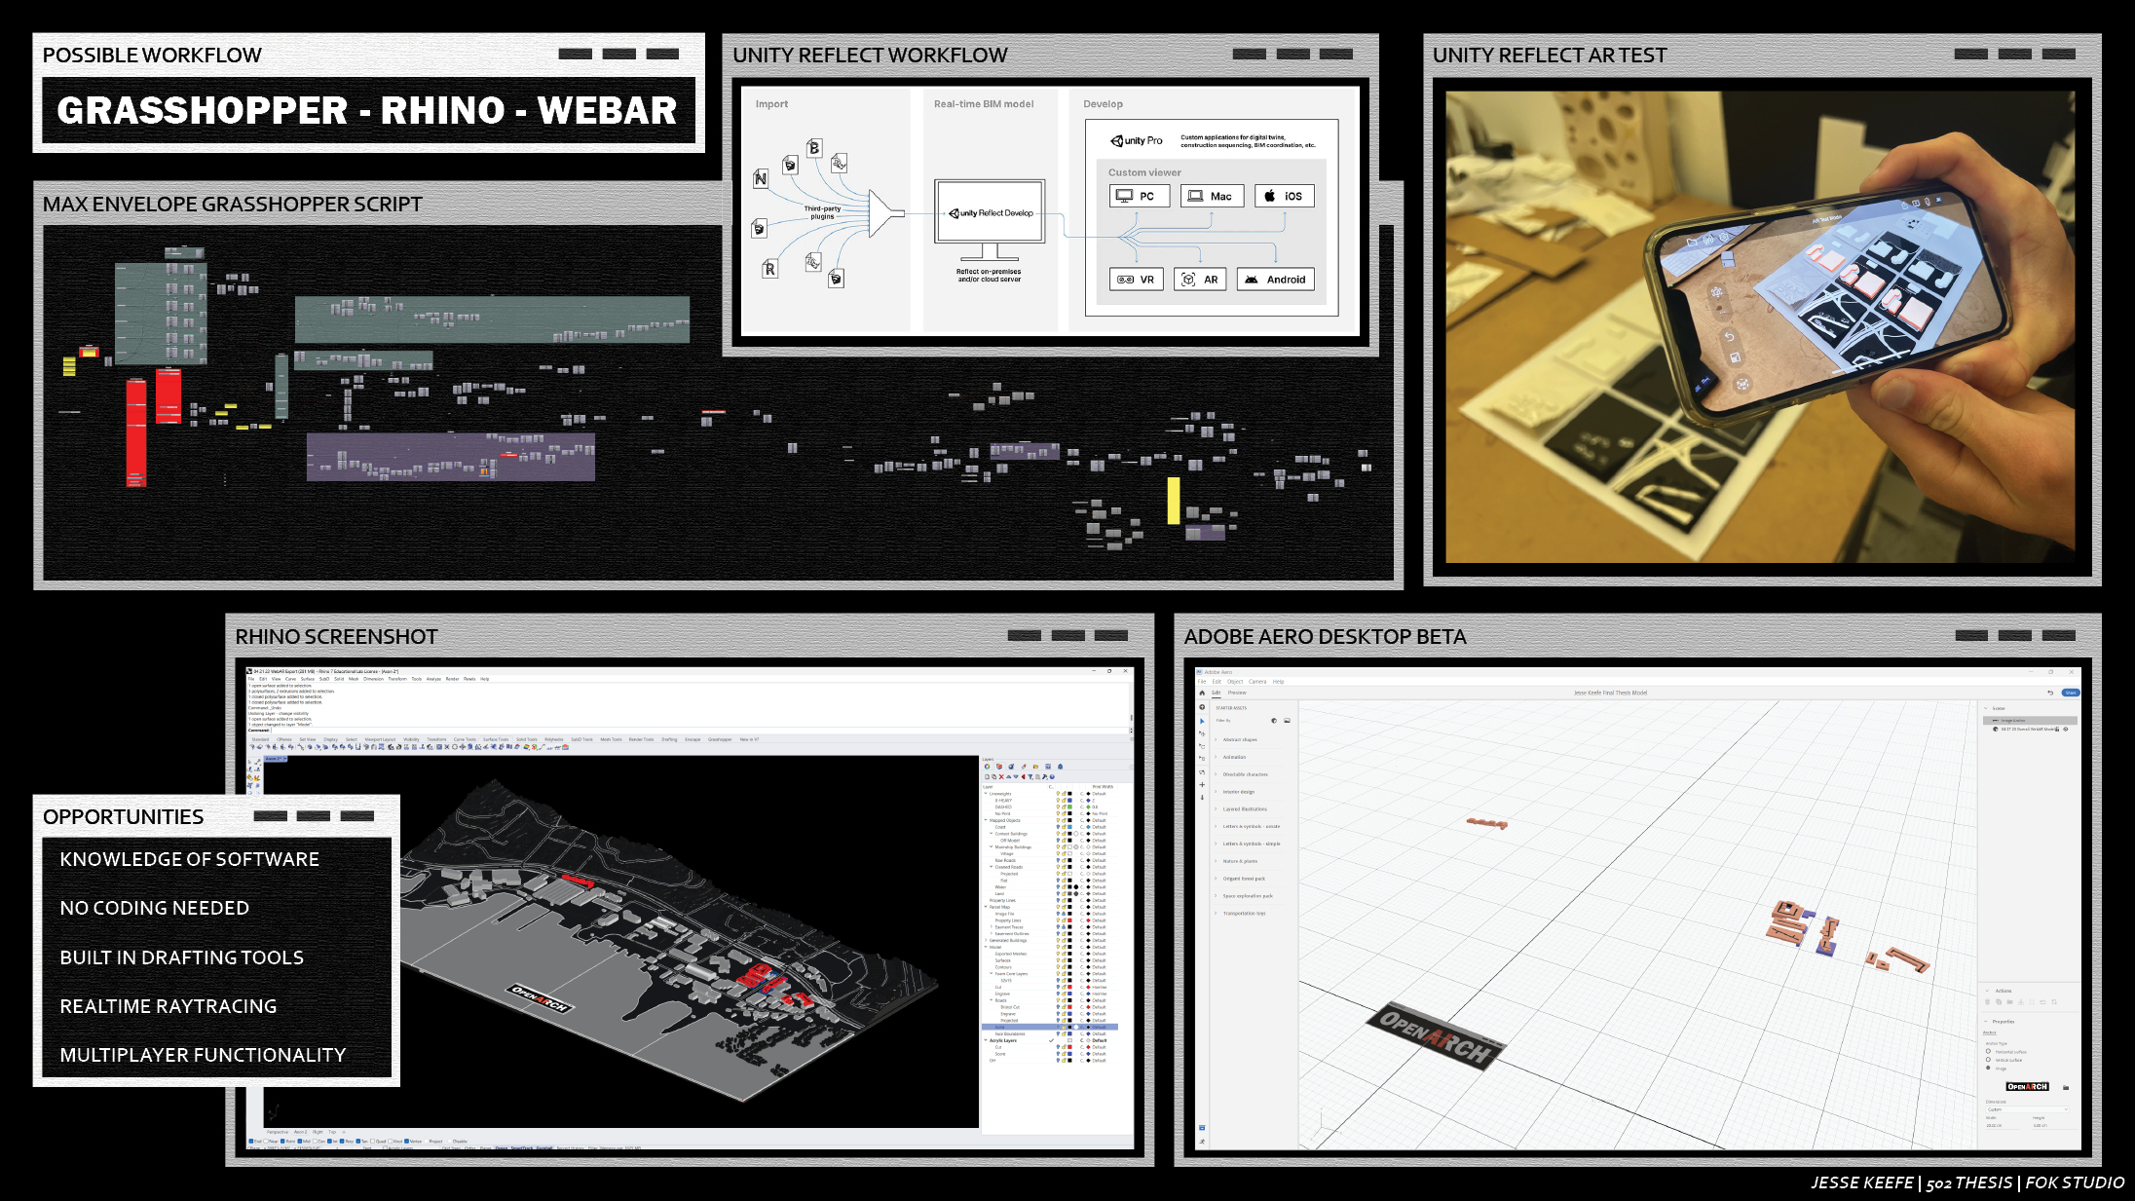This screenshot has height=1201, width=2135.
Task: Collapse the Acrylic Layers group
Action: click(986, 1040)
